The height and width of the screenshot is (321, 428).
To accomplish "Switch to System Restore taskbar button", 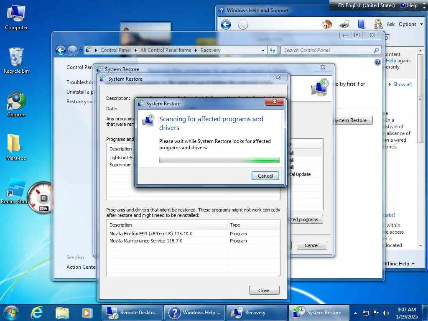I will (x=319, y=313).
